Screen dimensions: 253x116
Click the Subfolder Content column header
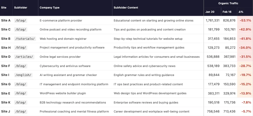[126, 8]
